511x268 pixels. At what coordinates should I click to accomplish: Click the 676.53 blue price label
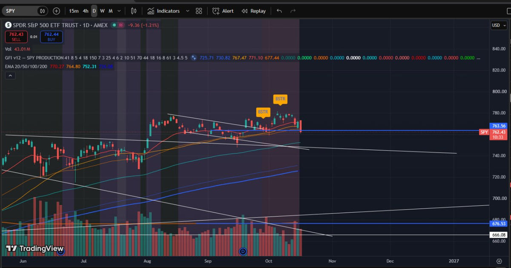click(x=499, y=223)
